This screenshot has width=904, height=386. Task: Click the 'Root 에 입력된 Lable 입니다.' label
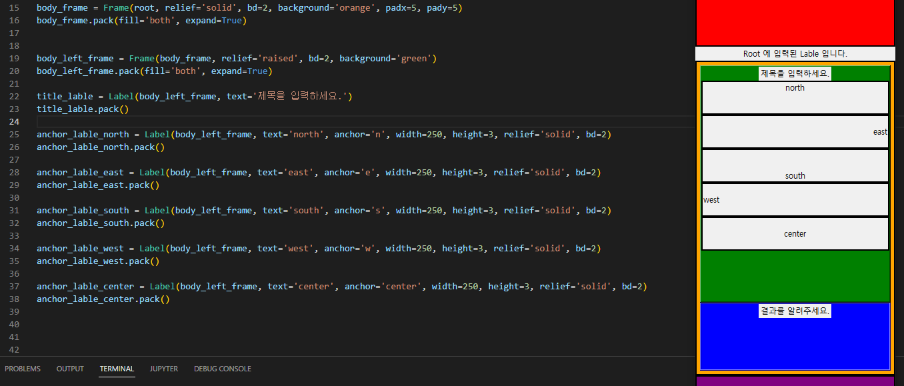(x=795, y=53)
